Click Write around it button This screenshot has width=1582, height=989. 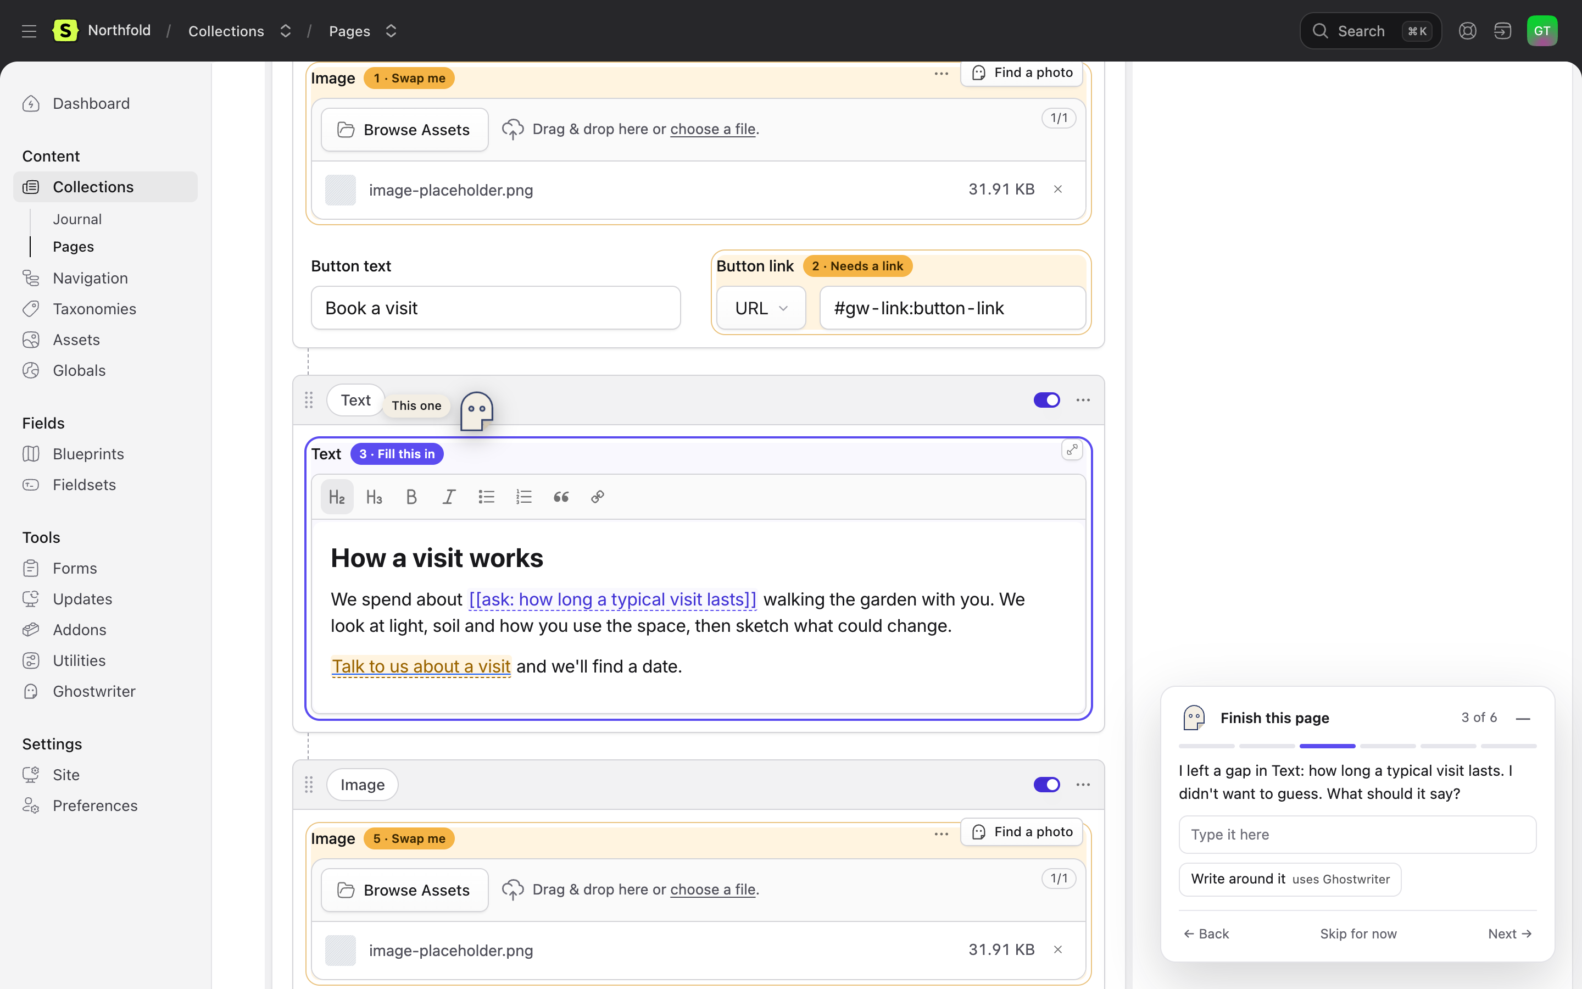1290,879
